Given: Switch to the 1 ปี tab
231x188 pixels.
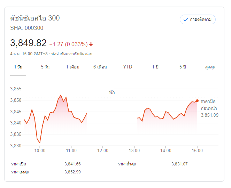Looking at the screenshot, I should pyautogui.click(x=155, y=67).
